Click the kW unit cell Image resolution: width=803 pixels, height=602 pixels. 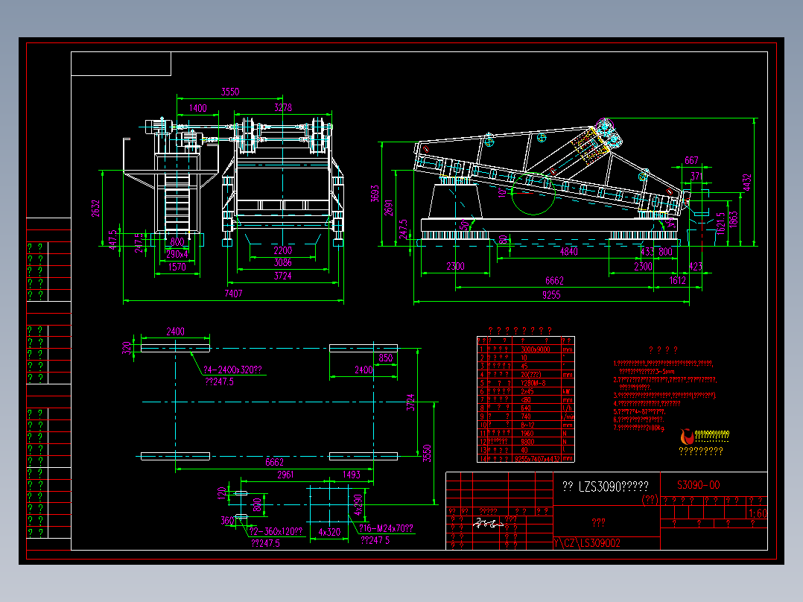566,391
